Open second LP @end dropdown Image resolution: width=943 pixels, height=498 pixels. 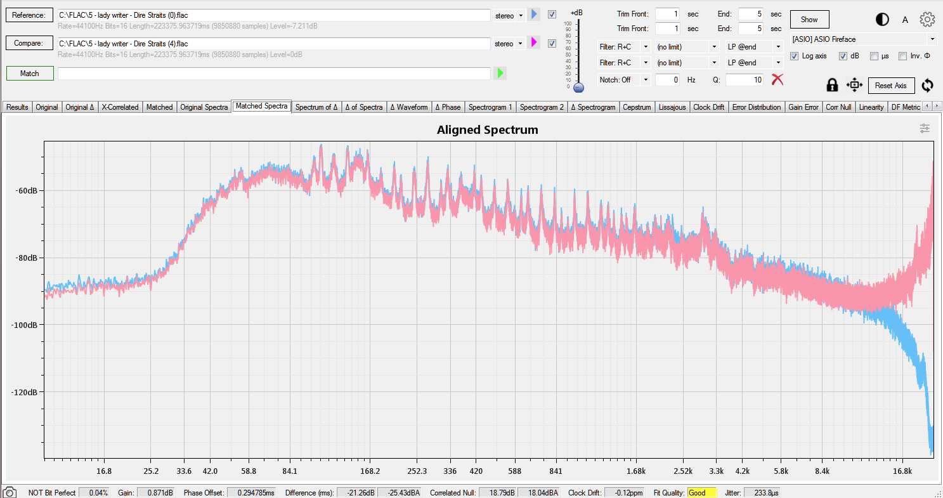point(754,63)
